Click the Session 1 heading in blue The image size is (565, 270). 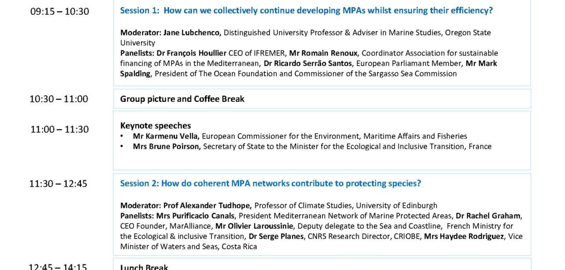pyautogui.click(x=306, y=10)
